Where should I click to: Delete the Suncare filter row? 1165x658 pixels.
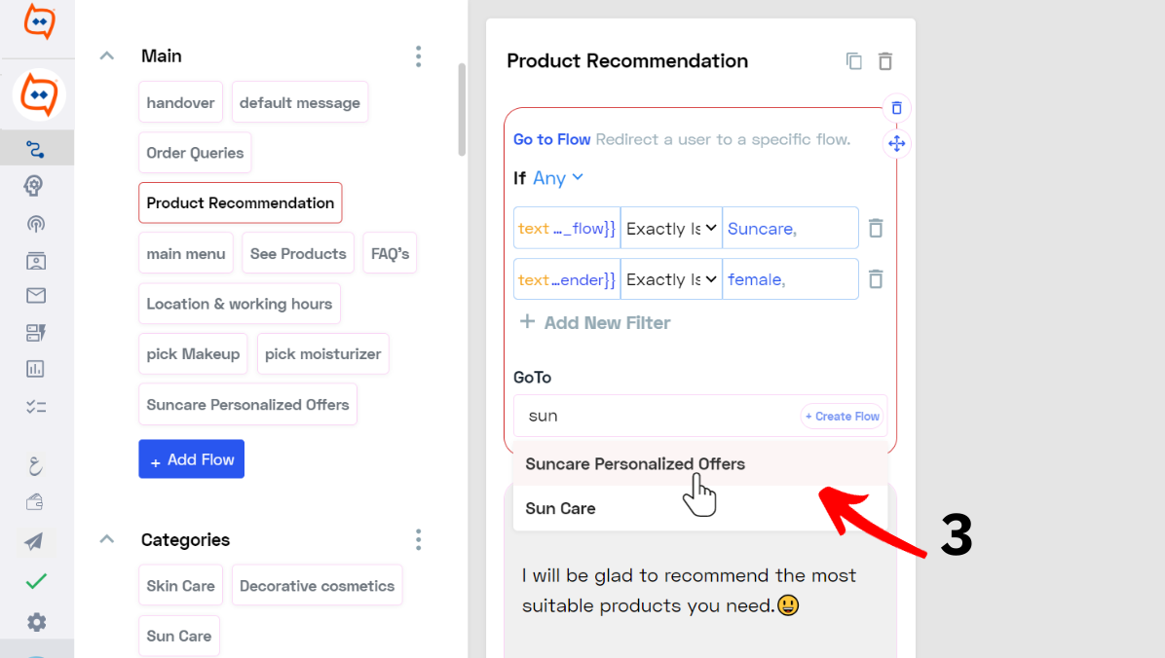876,228
